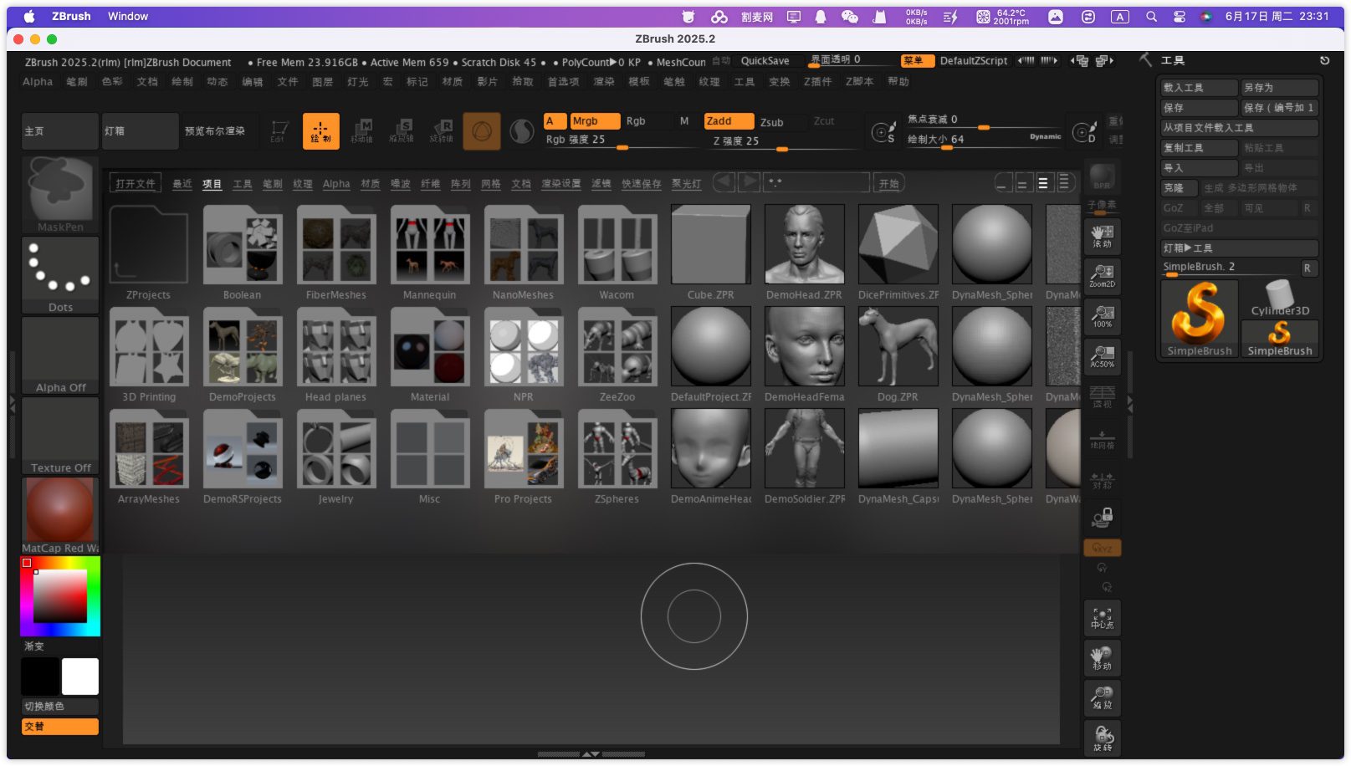
Task: Enable the Zsub mode
Action: pos(771,122)
